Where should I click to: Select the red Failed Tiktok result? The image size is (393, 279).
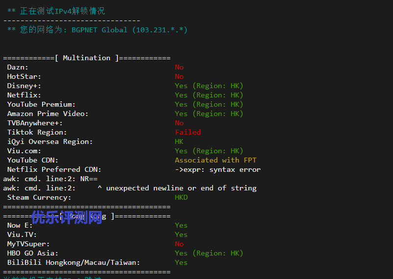188,132
